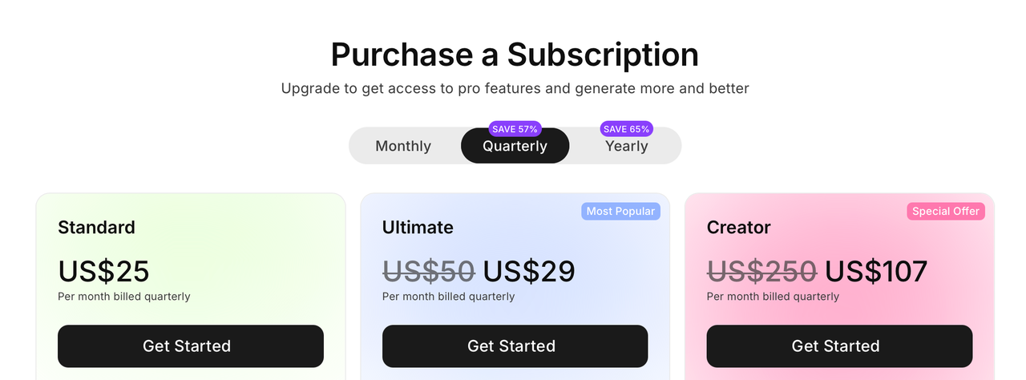
Task: Select the Quarterly billing option
Action: coord(515,146)
